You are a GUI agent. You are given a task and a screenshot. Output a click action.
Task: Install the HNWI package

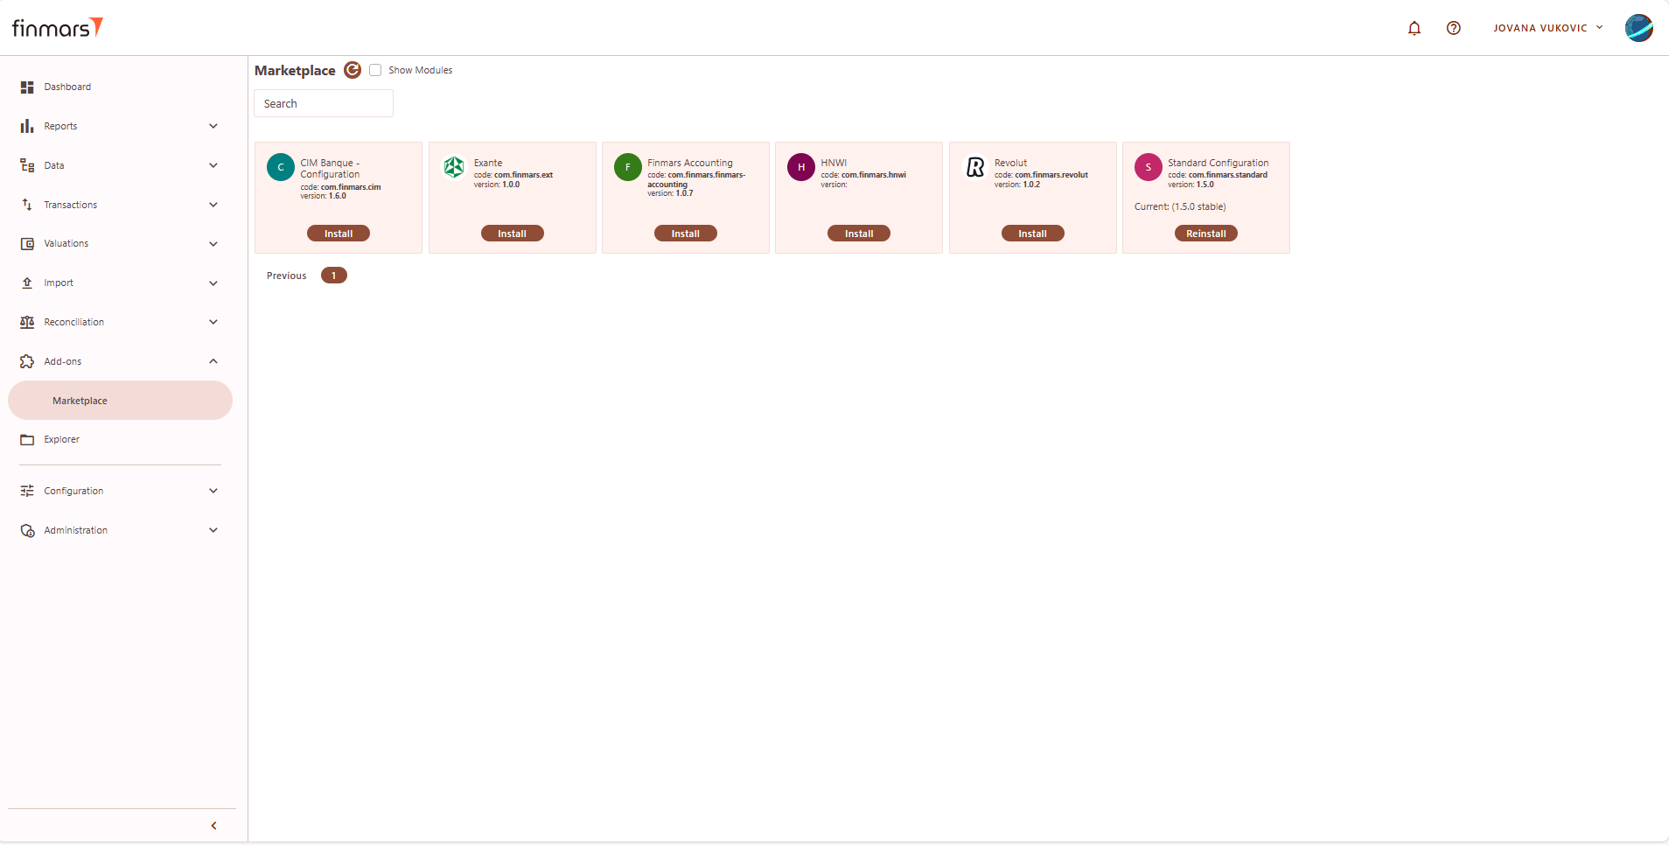pyautogui.click(x=859, y=234)
